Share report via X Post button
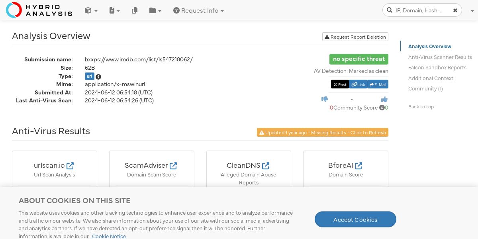This screenshot has width=478, height=239. tap(340, 84)
